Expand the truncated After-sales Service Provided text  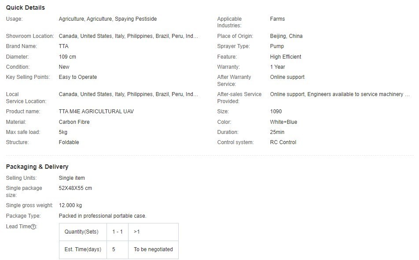click(340, 94)
